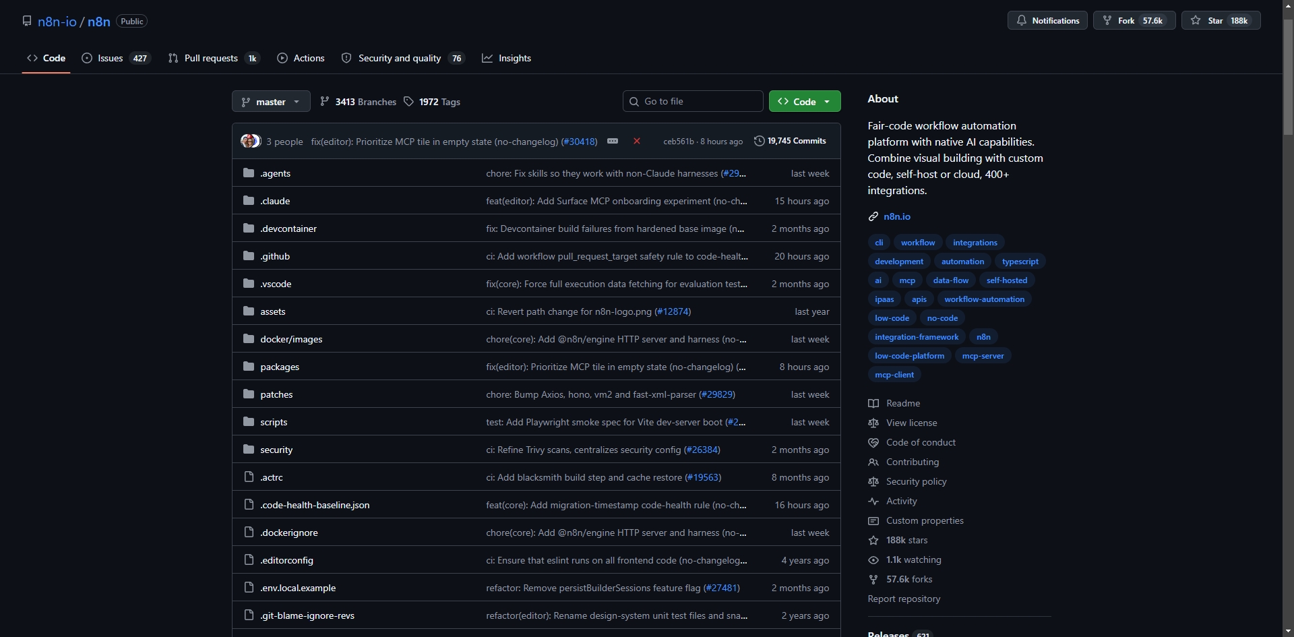The width and height of the screenshot is (1294, 637).
Task: Click the tag icon next to 1972 Tags
Action: coord(408,101)
